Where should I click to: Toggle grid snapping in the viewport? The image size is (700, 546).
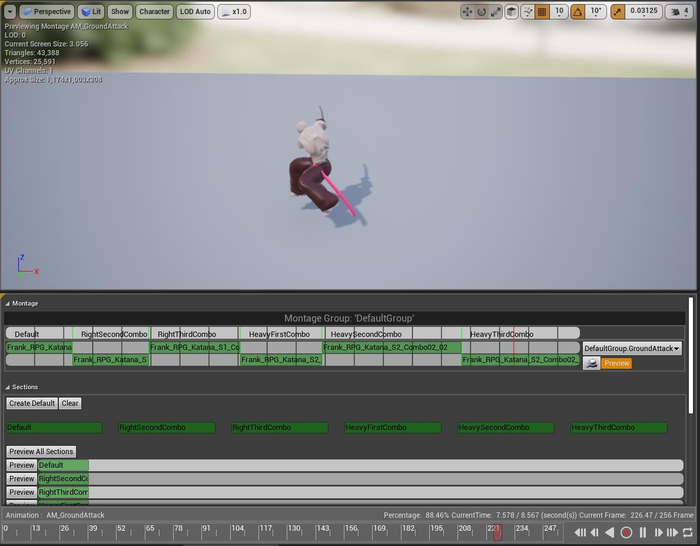[x=542, y=12]
